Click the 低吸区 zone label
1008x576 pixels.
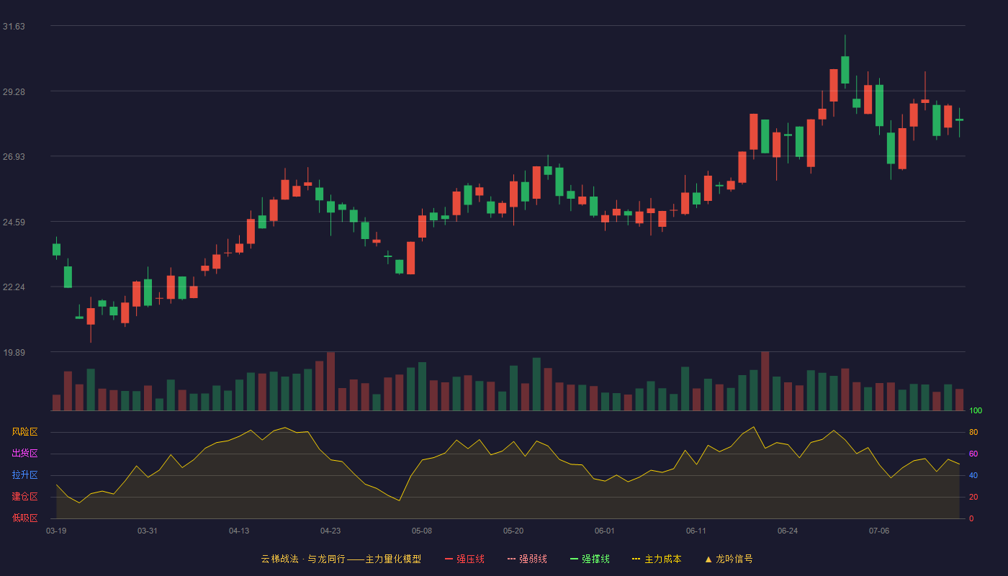pos(24,518)
